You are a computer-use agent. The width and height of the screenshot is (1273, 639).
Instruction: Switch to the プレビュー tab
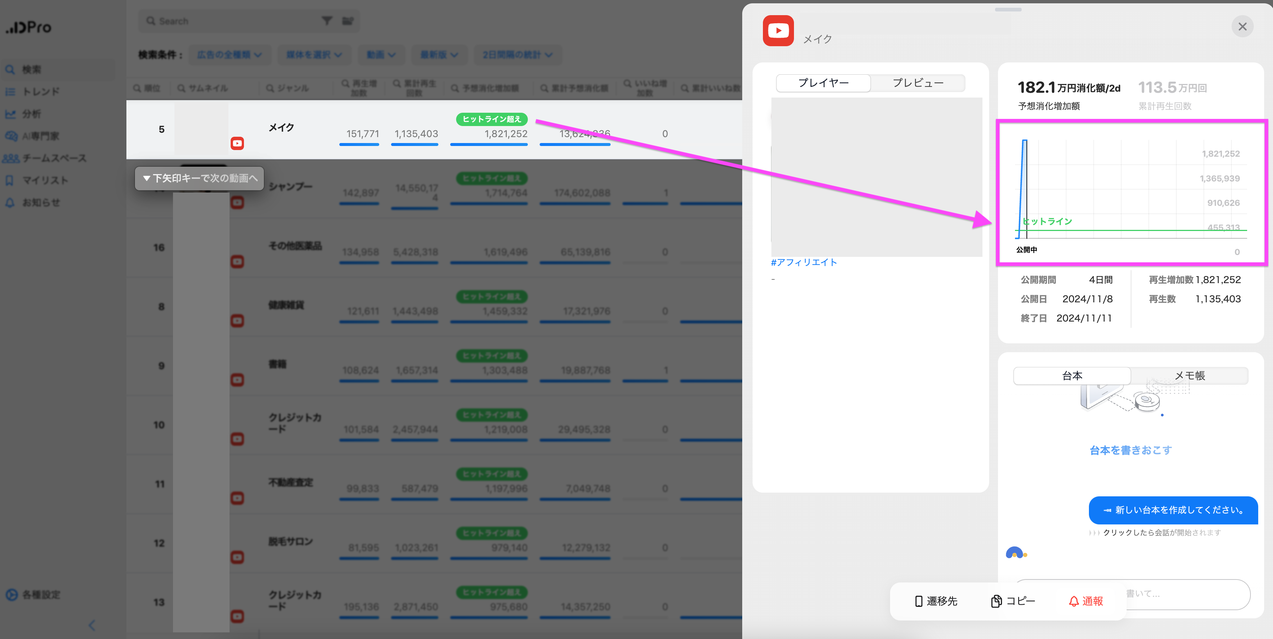click(x=917, y=83)
